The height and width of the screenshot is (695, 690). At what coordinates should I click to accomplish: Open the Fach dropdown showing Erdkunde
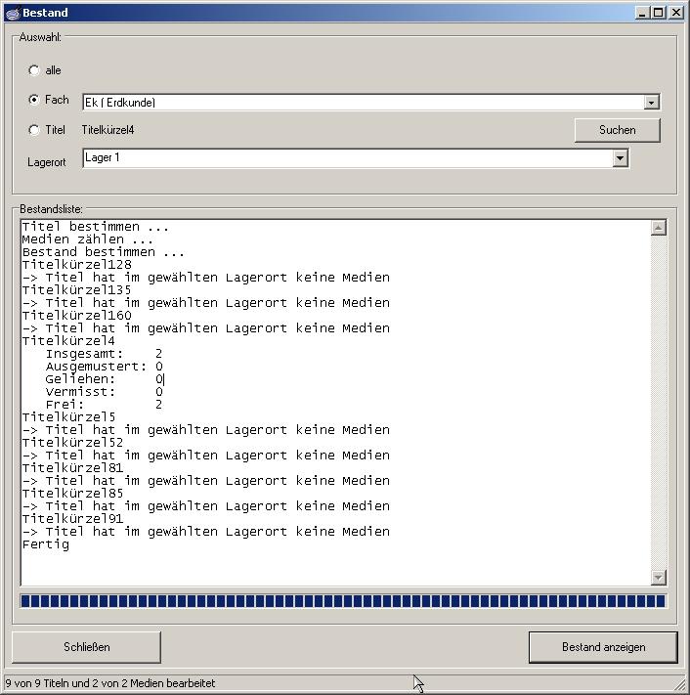click(651, 103)
